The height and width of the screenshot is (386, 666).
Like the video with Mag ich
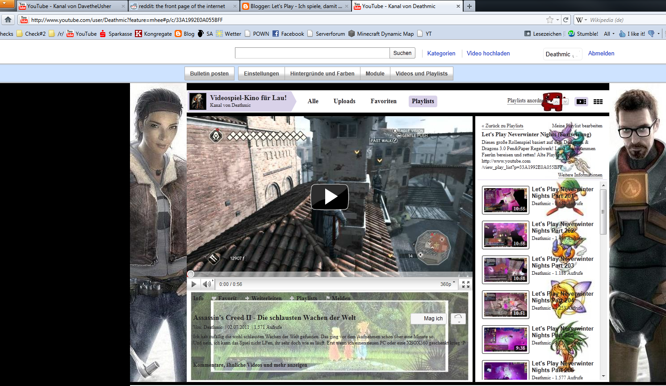click(x=430, y=319)
